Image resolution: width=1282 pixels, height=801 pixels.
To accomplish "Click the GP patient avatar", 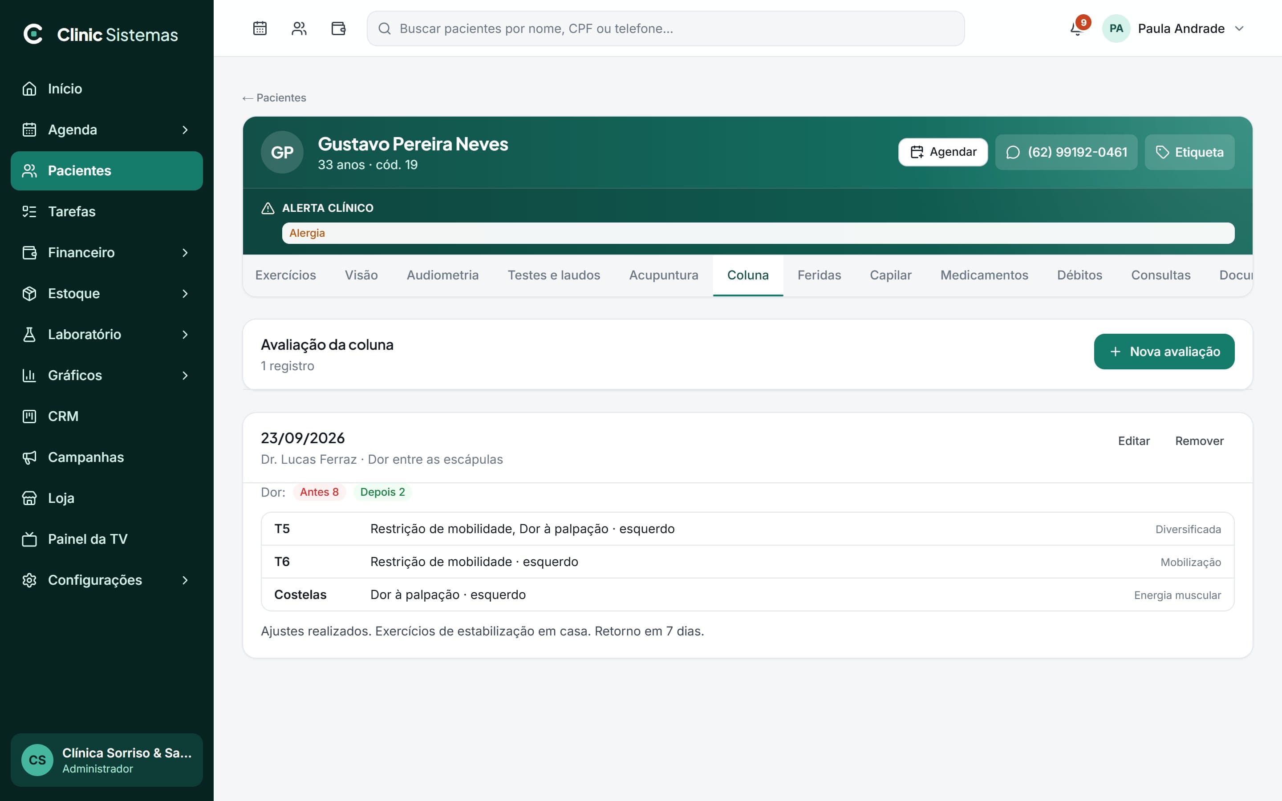I will [282, 152].
